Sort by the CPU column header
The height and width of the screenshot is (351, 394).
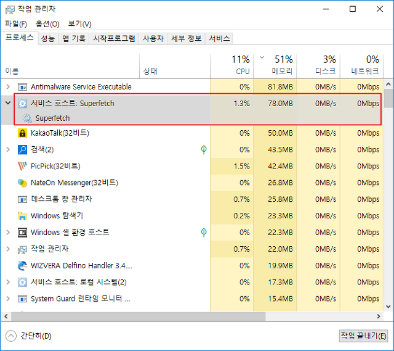pyautogui.click(x=231, y=66)
